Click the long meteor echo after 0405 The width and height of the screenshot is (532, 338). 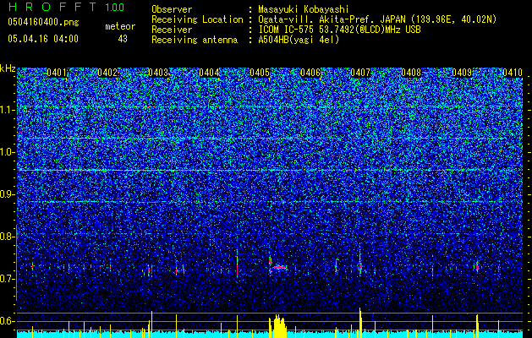click(280, 268)
